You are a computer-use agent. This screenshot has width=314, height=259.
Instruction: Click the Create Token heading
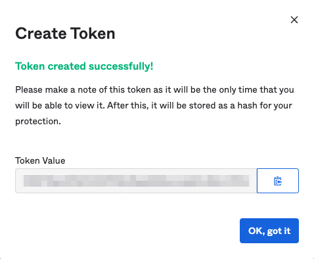tap(65, 34)
